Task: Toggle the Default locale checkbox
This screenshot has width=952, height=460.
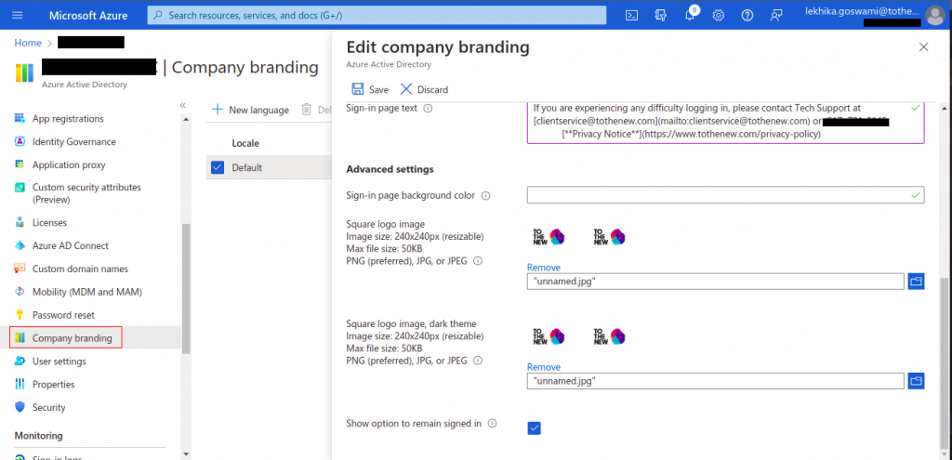Action: (218, 167)
